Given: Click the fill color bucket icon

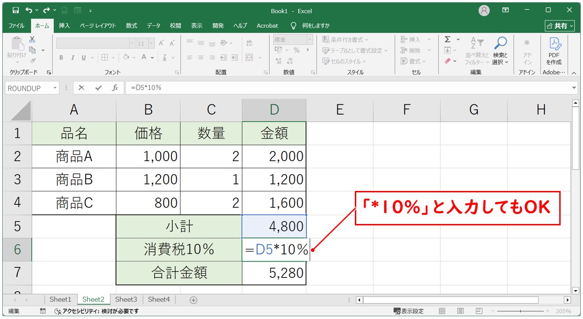Looking at the screenshot, I should click(126, 58).
